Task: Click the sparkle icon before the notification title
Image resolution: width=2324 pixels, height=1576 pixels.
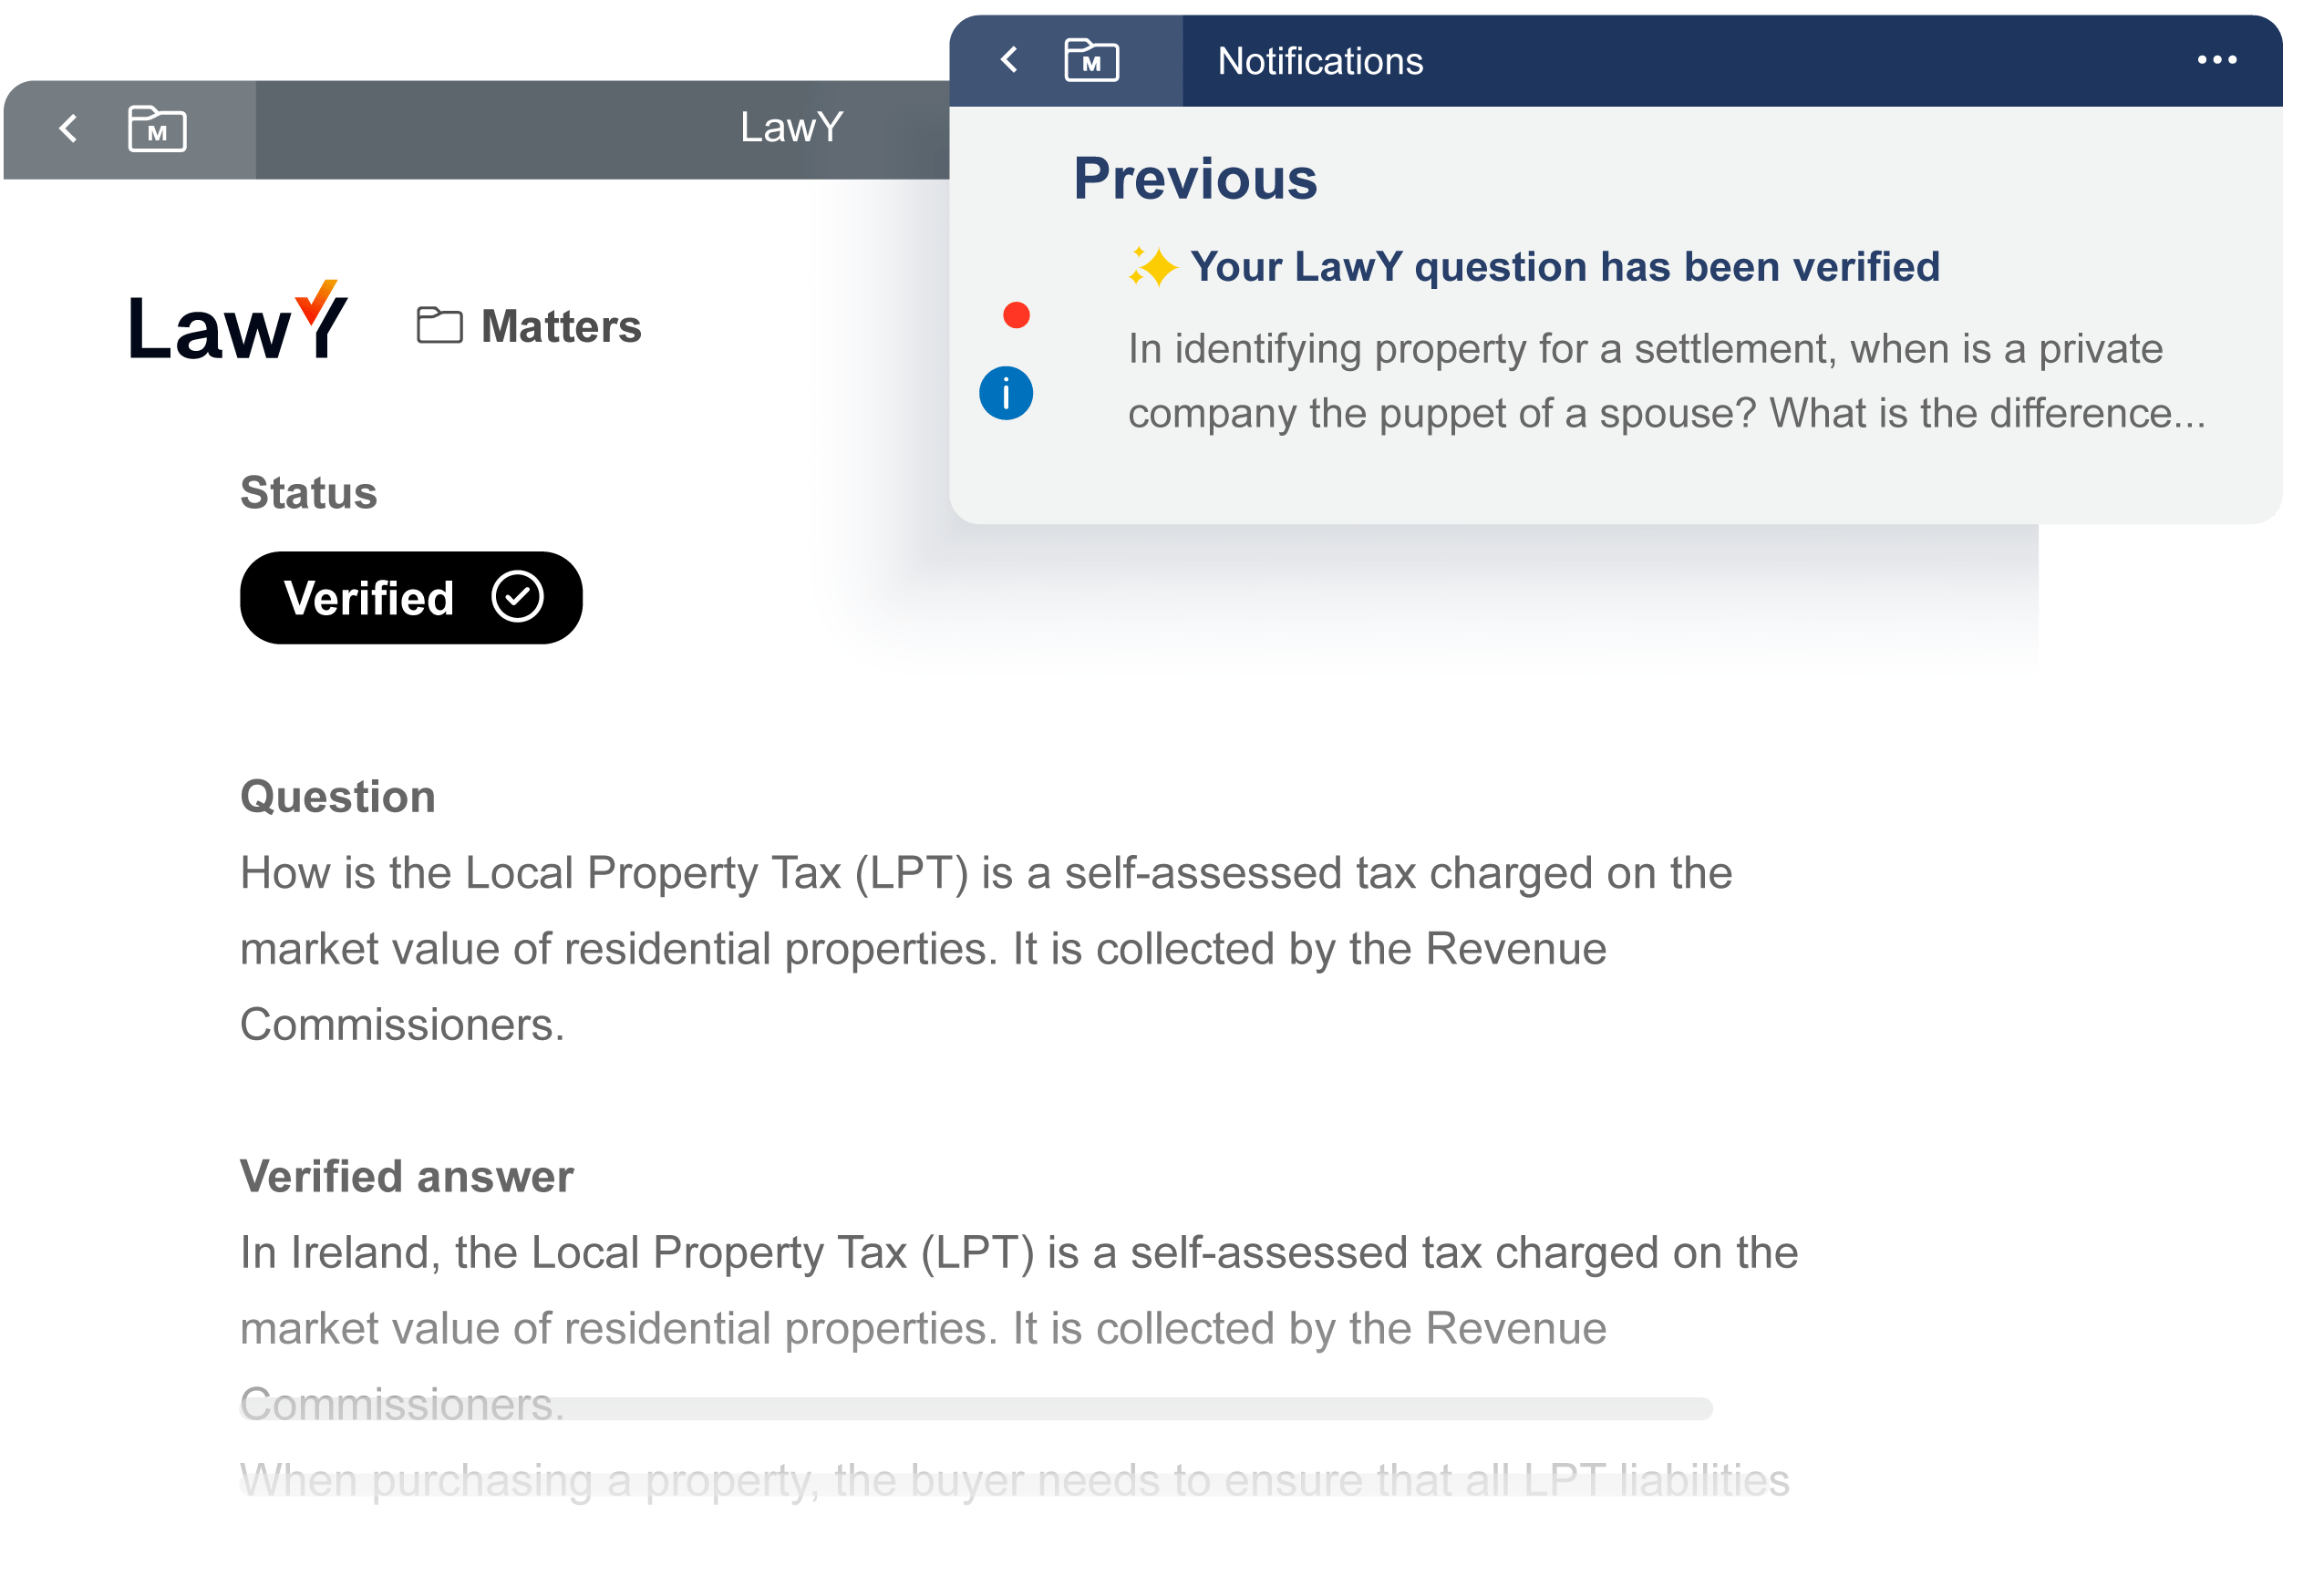Action: click(1152, 267)
